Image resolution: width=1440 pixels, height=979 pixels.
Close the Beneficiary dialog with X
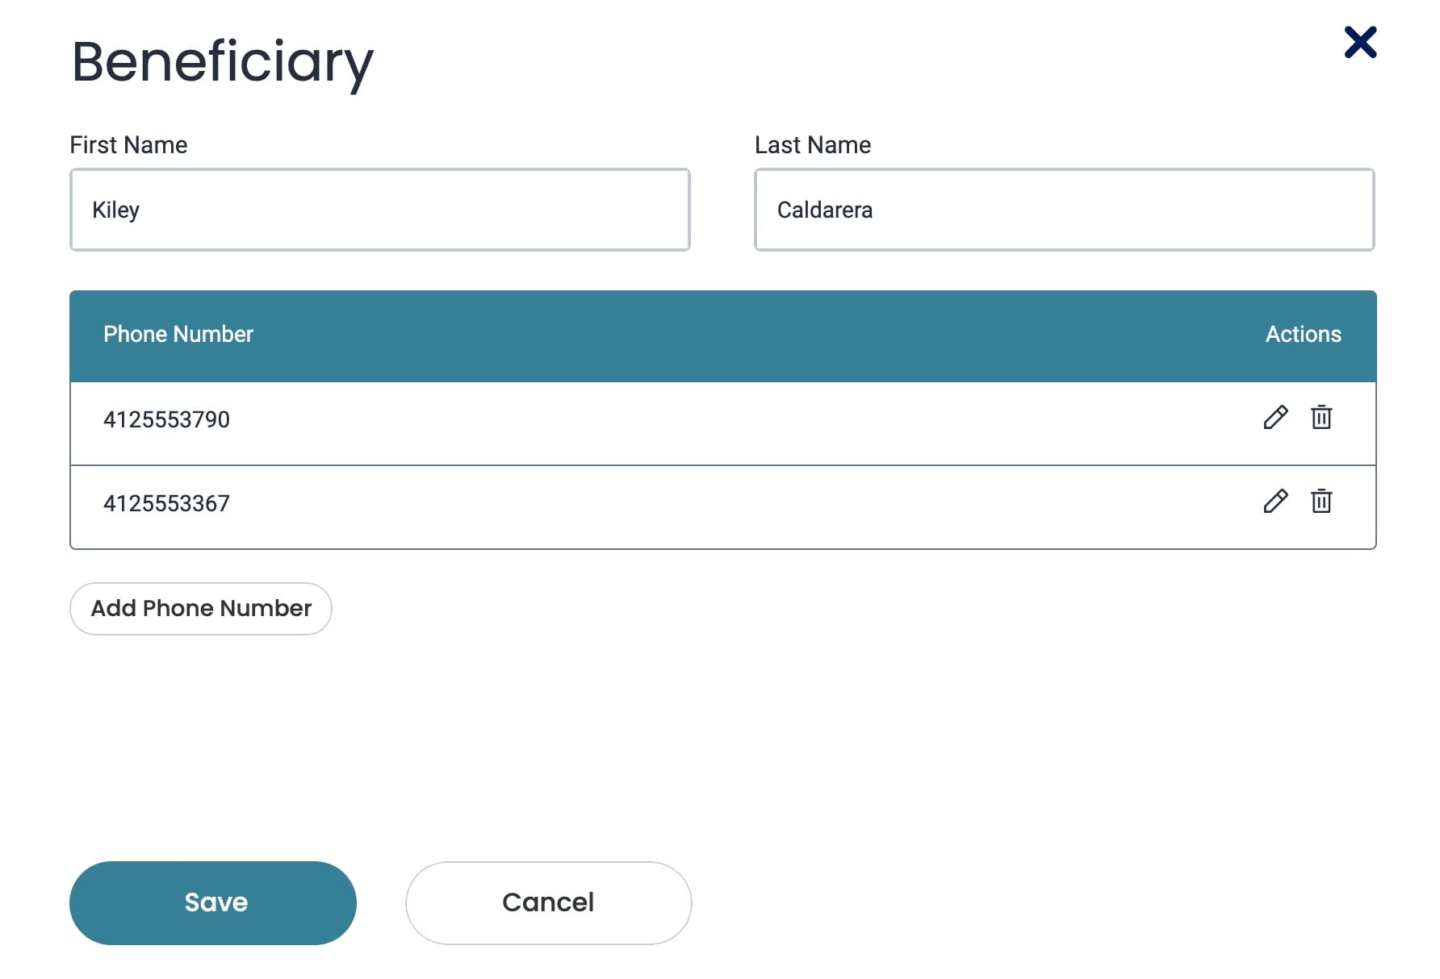(1360, 42)
